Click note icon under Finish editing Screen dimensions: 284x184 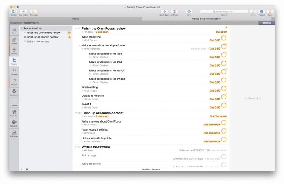[x=82, y=91]
